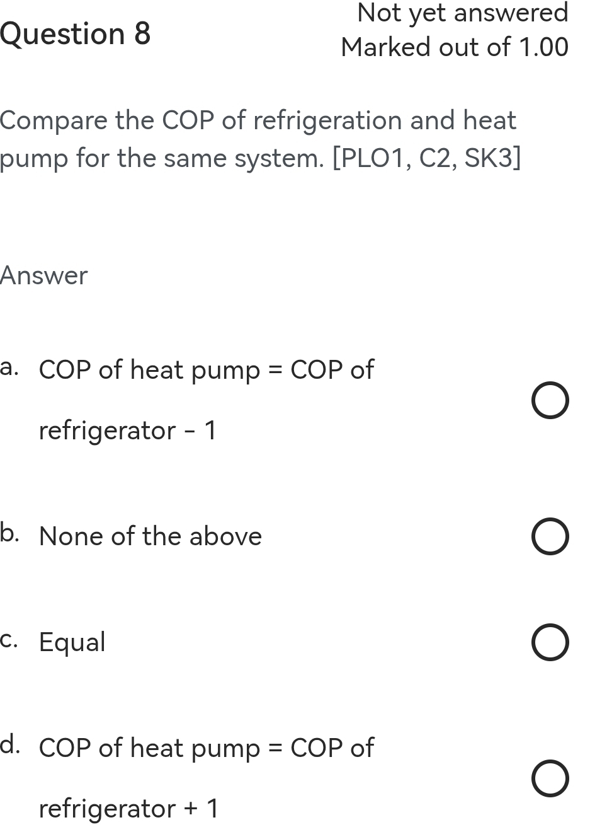
Task: Click the 'Marked out of 1.00' text
Action: point(452,47)
